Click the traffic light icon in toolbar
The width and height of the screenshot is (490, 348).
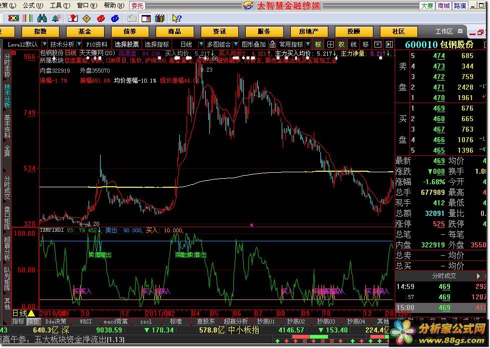pos(14,19)
